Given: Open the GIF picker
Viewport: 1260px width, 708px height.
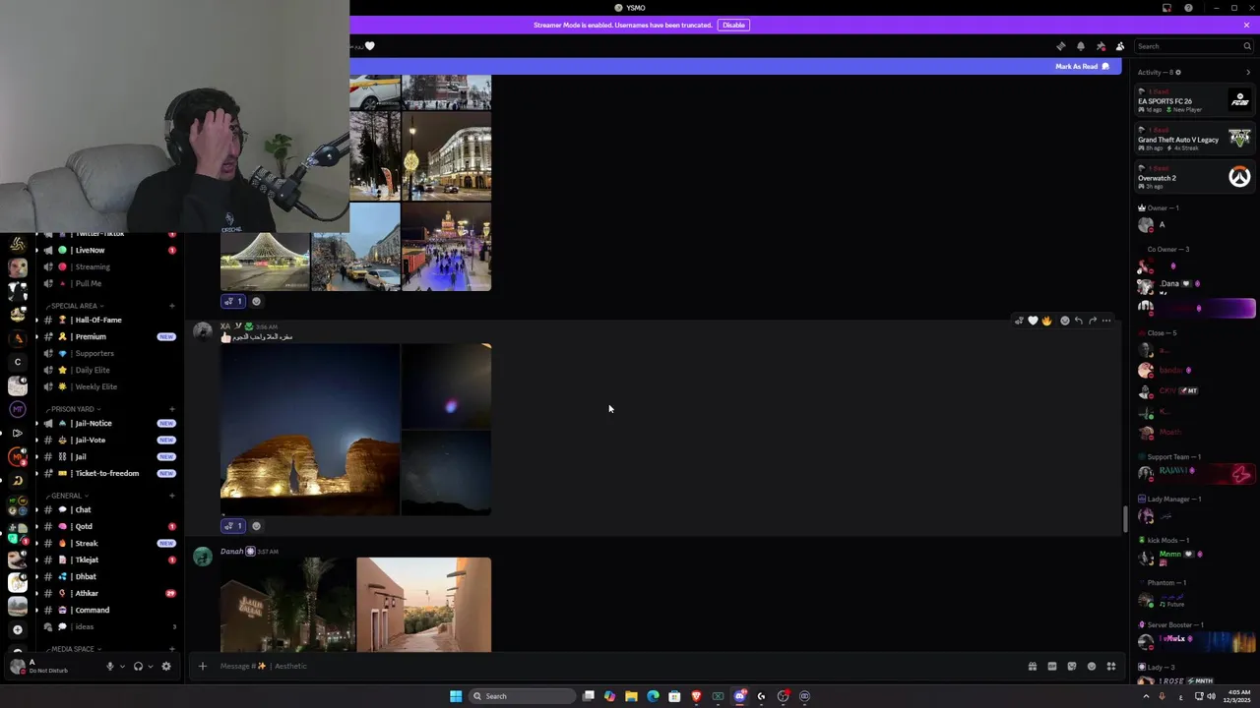Looking at the screenshot, I should pyautogui.click(x=1051, y=666).
